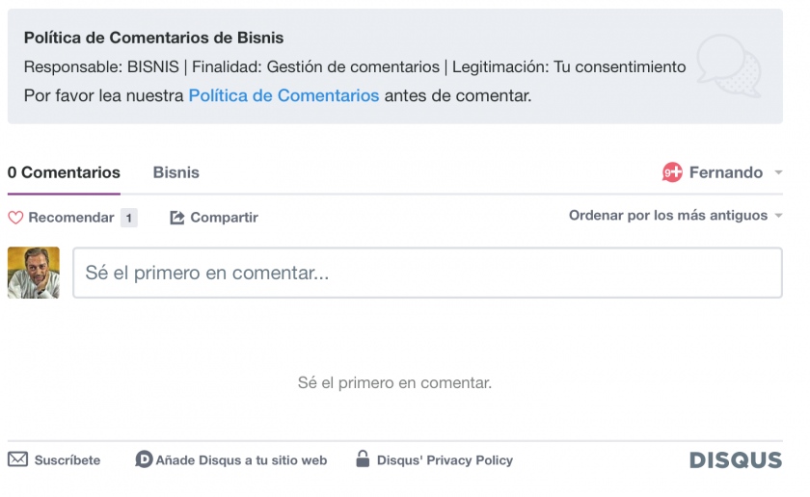This screenshot has height=497, width=810.
Task: Toggle the Recomendar button
Action: (x=70, y=218)
